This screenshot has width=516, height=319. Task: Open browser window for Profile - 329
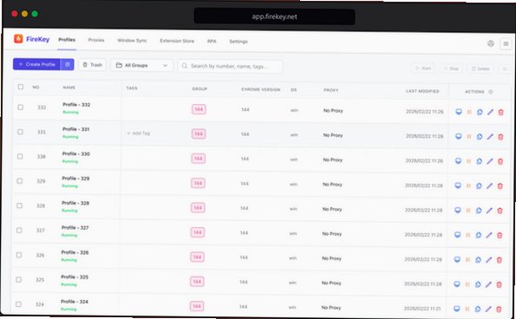tap(458, 186)
